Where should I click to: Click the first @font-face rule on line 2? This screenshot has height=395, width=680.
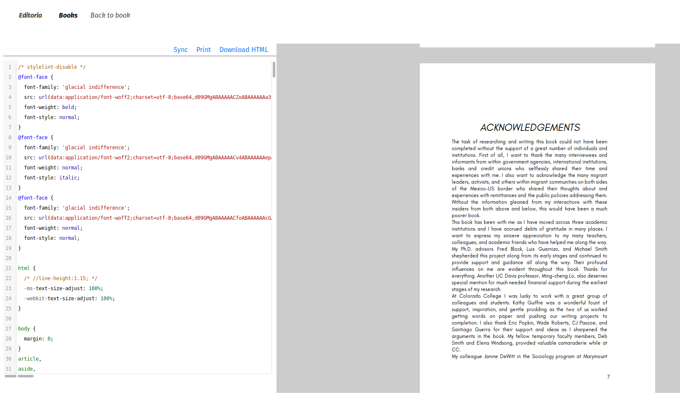click(x=36, y=77)
